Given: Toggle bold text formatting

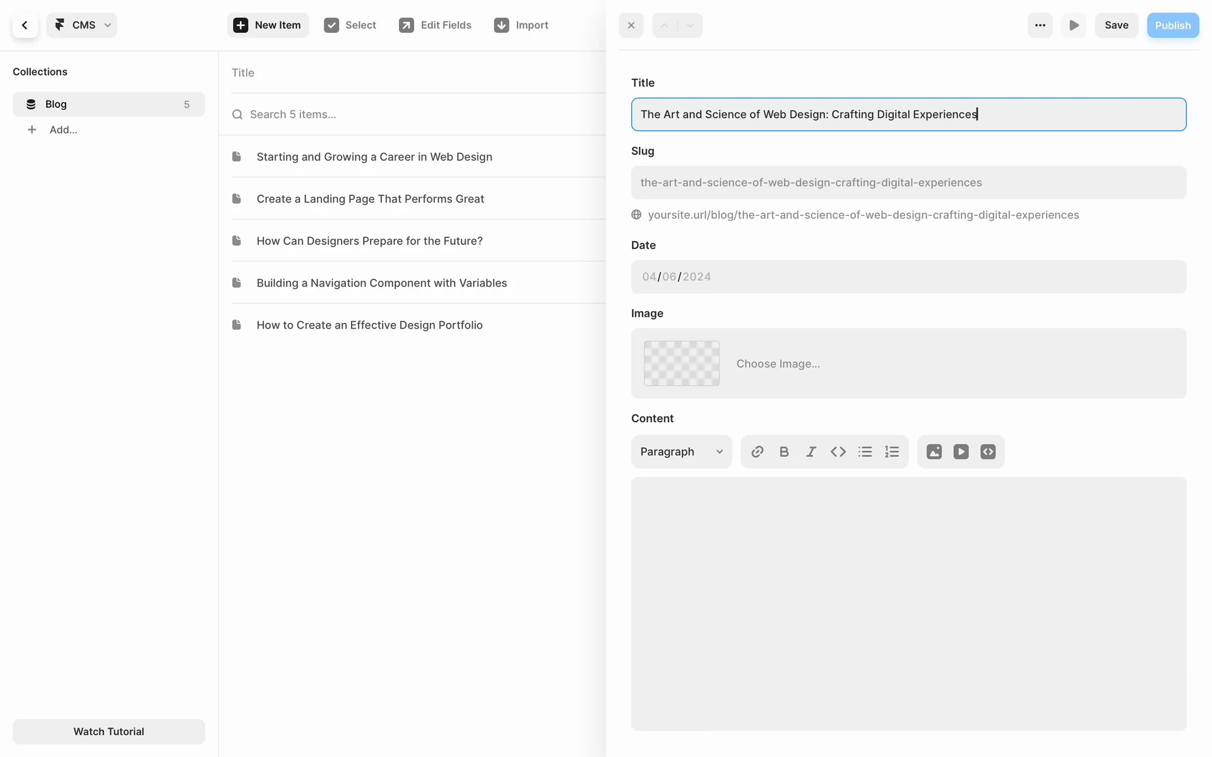Looking at the screenshot, I should point(784,452).
